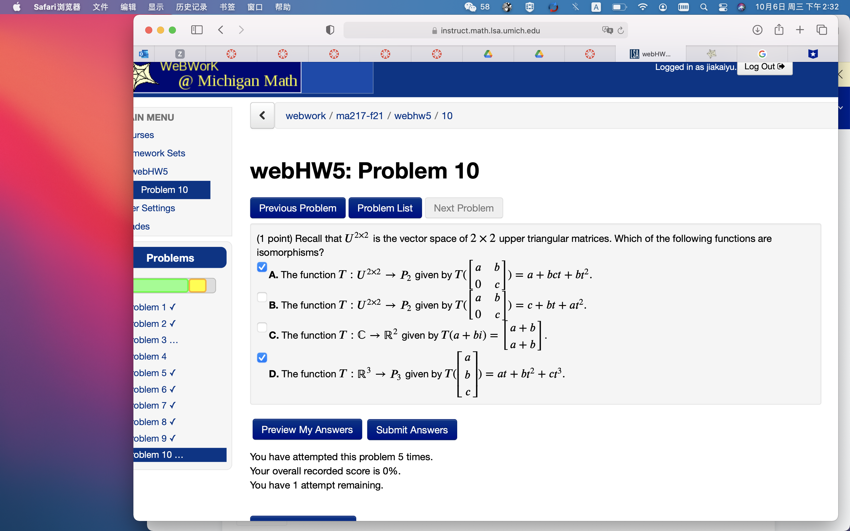Collapse the panel with right-edge chevron
The width and height of the screenshot is (850, 531).
click(x=841, y=74)
